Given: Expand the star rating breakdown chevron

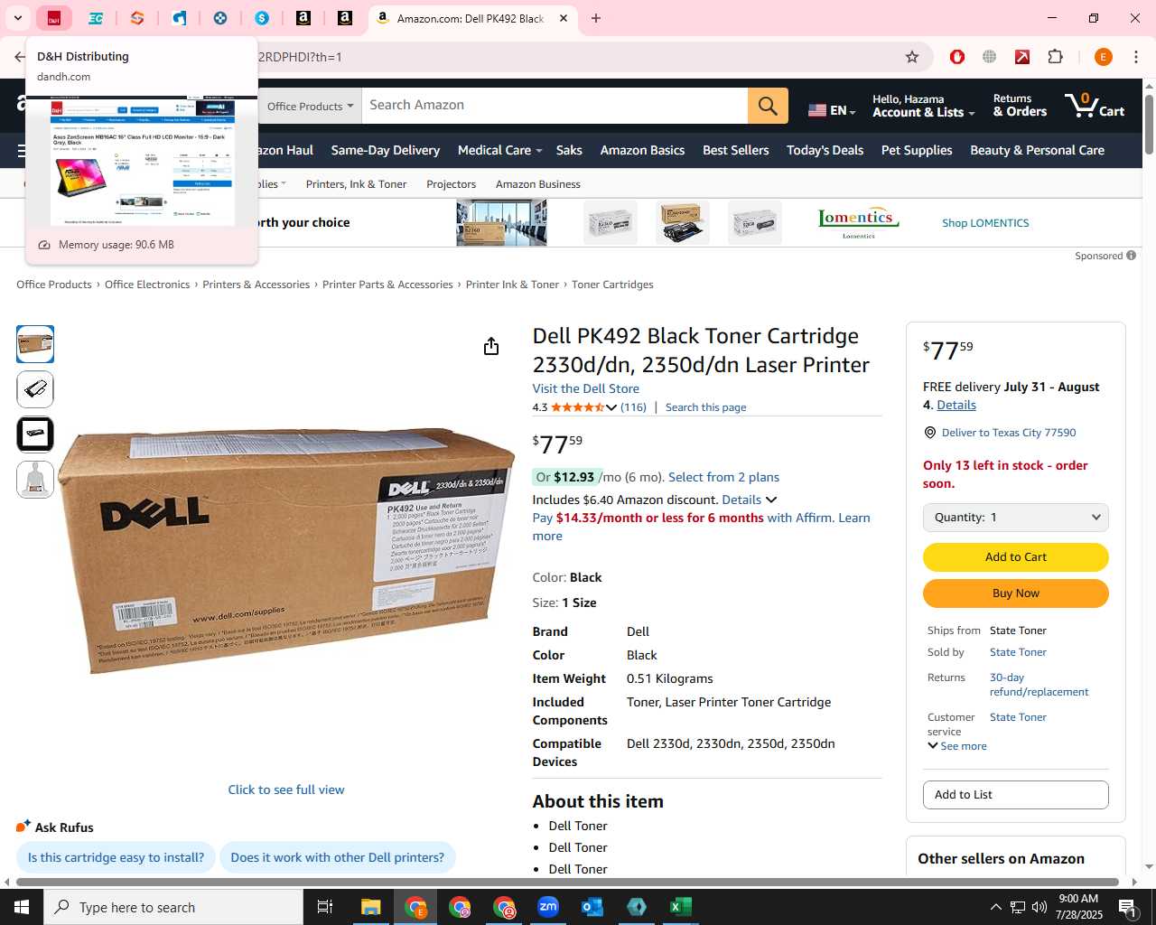Looking at the screenshot, I should [611, 407].
